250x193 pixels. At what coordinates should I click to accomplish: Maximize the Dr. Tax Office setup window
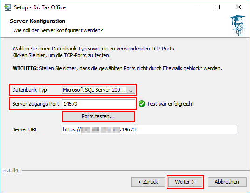point(217,7)
